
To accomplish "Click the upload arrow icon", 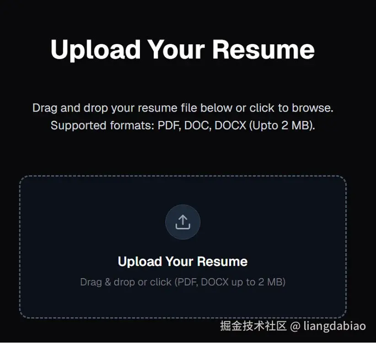I will (x=183, y=222).
